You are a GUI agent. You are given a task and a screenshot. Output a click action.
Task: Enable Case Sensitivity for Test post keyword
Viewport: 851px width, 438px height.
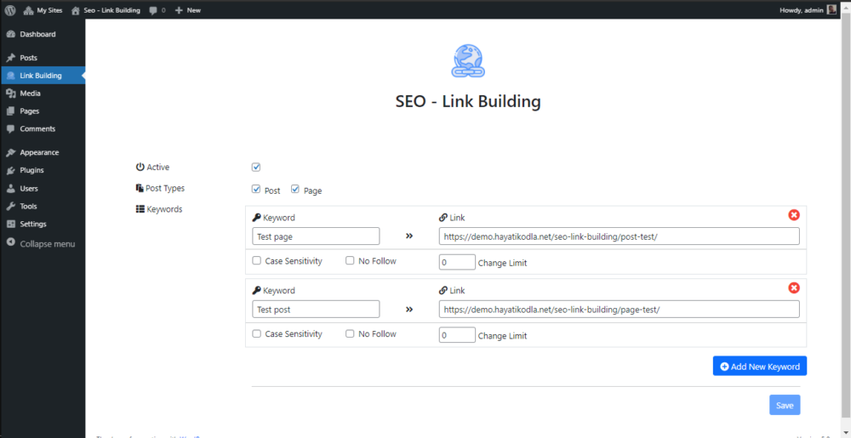257,334
